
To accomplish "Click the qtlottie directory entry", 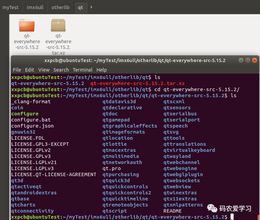I will tap(114, 144).
